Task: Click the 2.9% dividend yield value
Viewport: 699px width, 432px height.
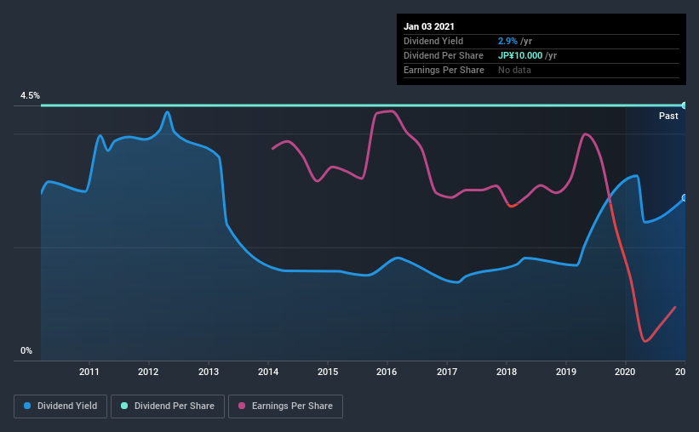Action: point(507,41)
